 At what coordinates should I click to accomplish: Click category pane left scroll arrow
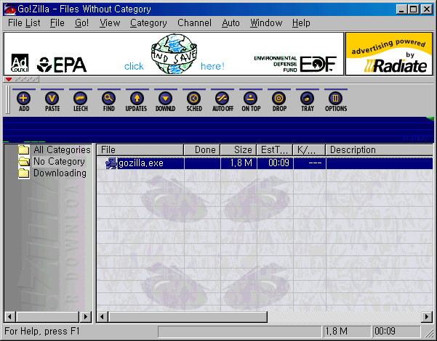(x=9, y=316)
